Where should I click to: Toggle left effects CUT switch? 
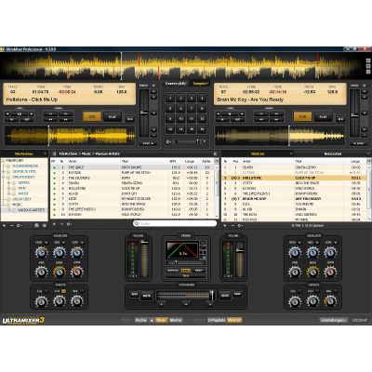[x=63, y=291]
